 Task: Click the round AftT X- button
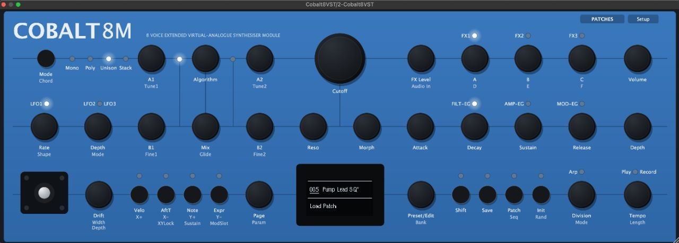pyautogui.click(x=166, y=195)
